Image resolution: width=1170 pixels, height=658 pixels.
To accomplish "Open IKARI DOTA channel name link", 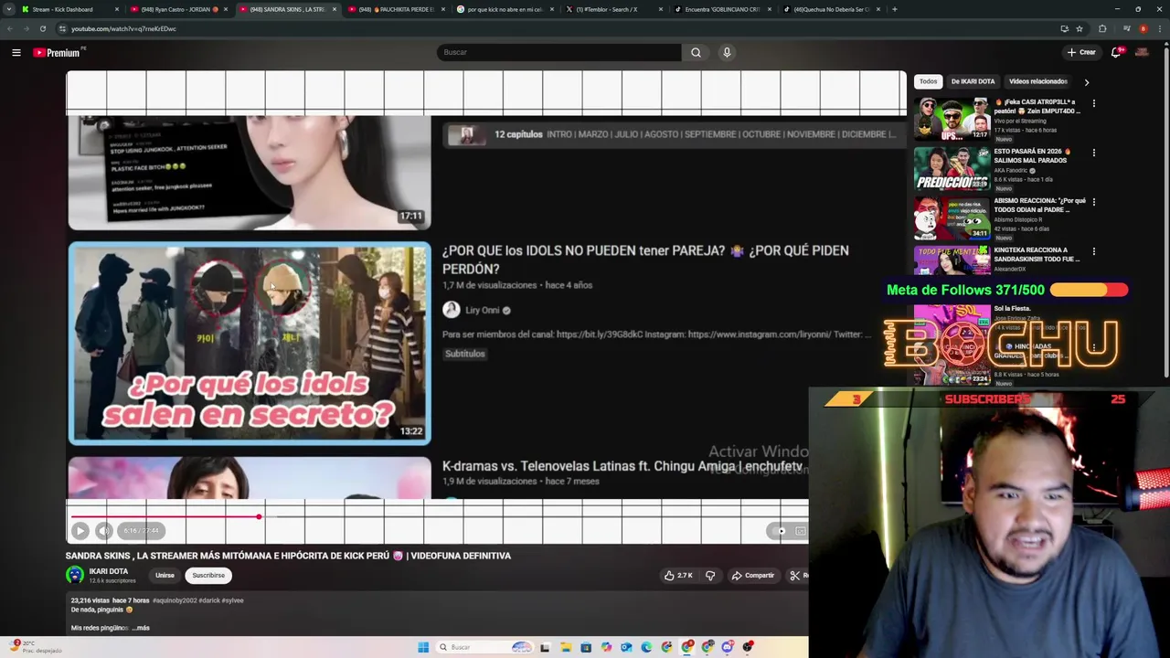I will [108, 571].
